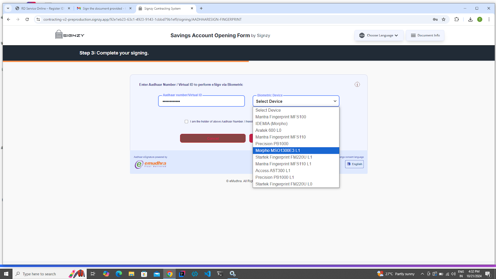Select Morpho MSO1300E3 L1 device
The height and width of the screenshot is (279, 496).
point(296,150)
